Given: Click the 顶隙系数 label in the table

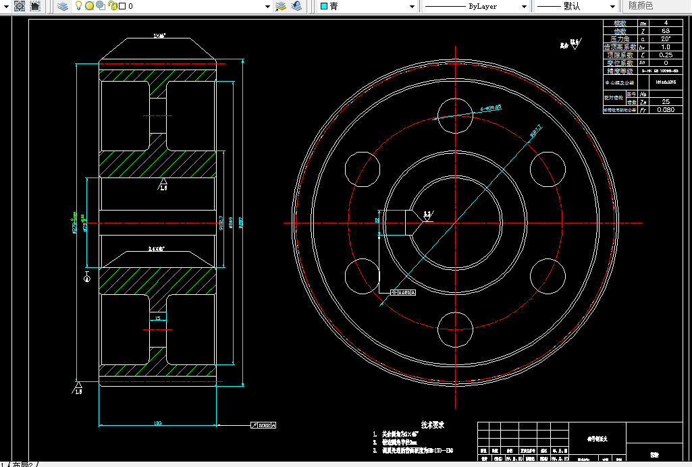Looking at the screenshot, I should pyautogui.click(x=620, y=55).
